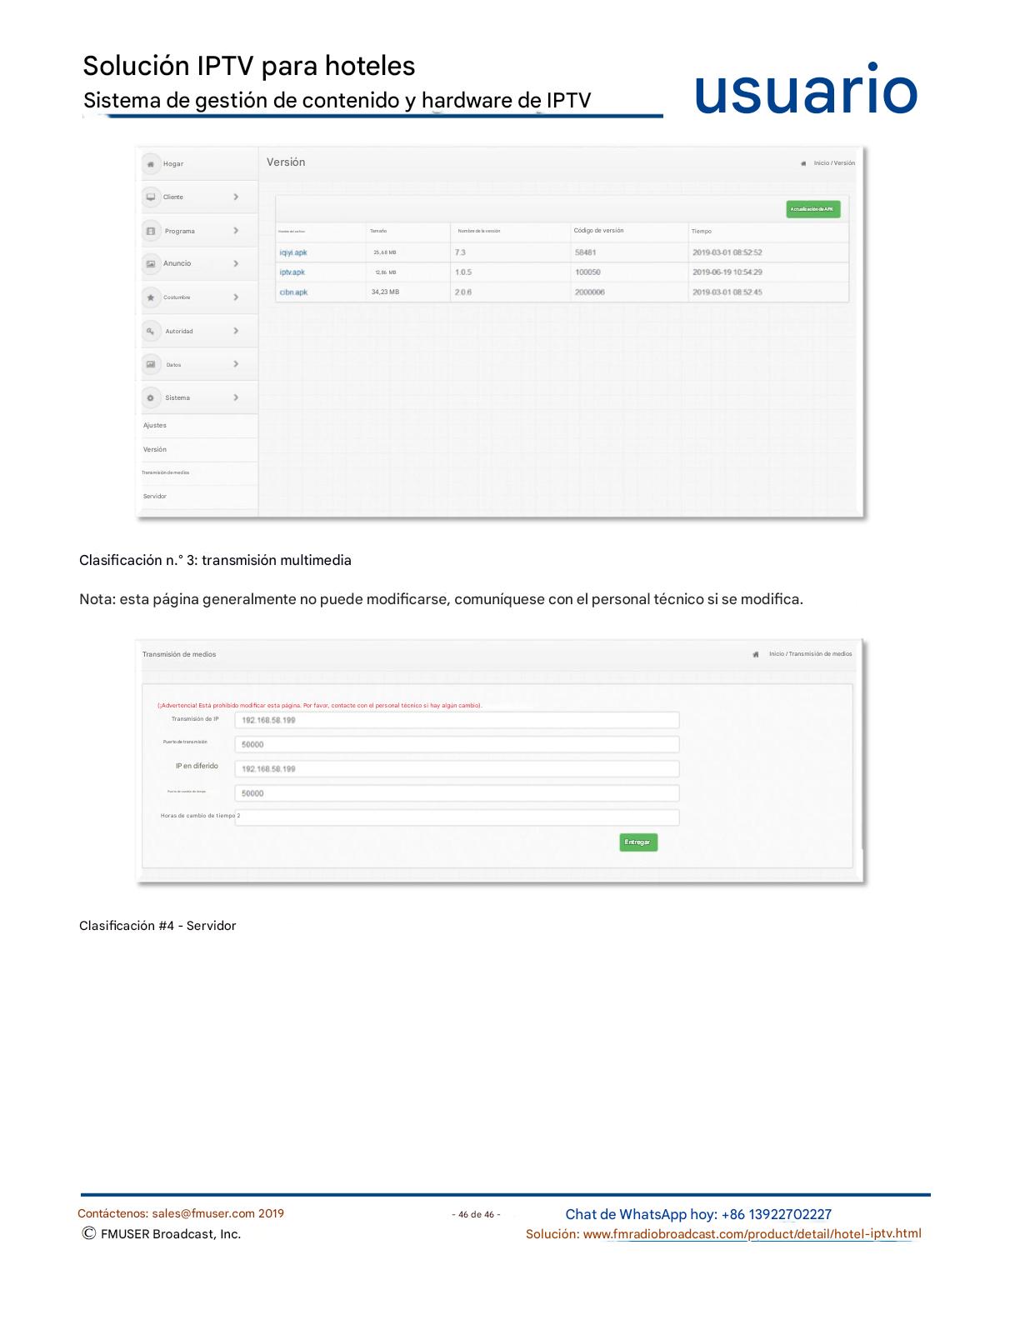Click version code 2000006 cell
The height and width of the screenshot is (1320, 1020).
coord(590,292)
